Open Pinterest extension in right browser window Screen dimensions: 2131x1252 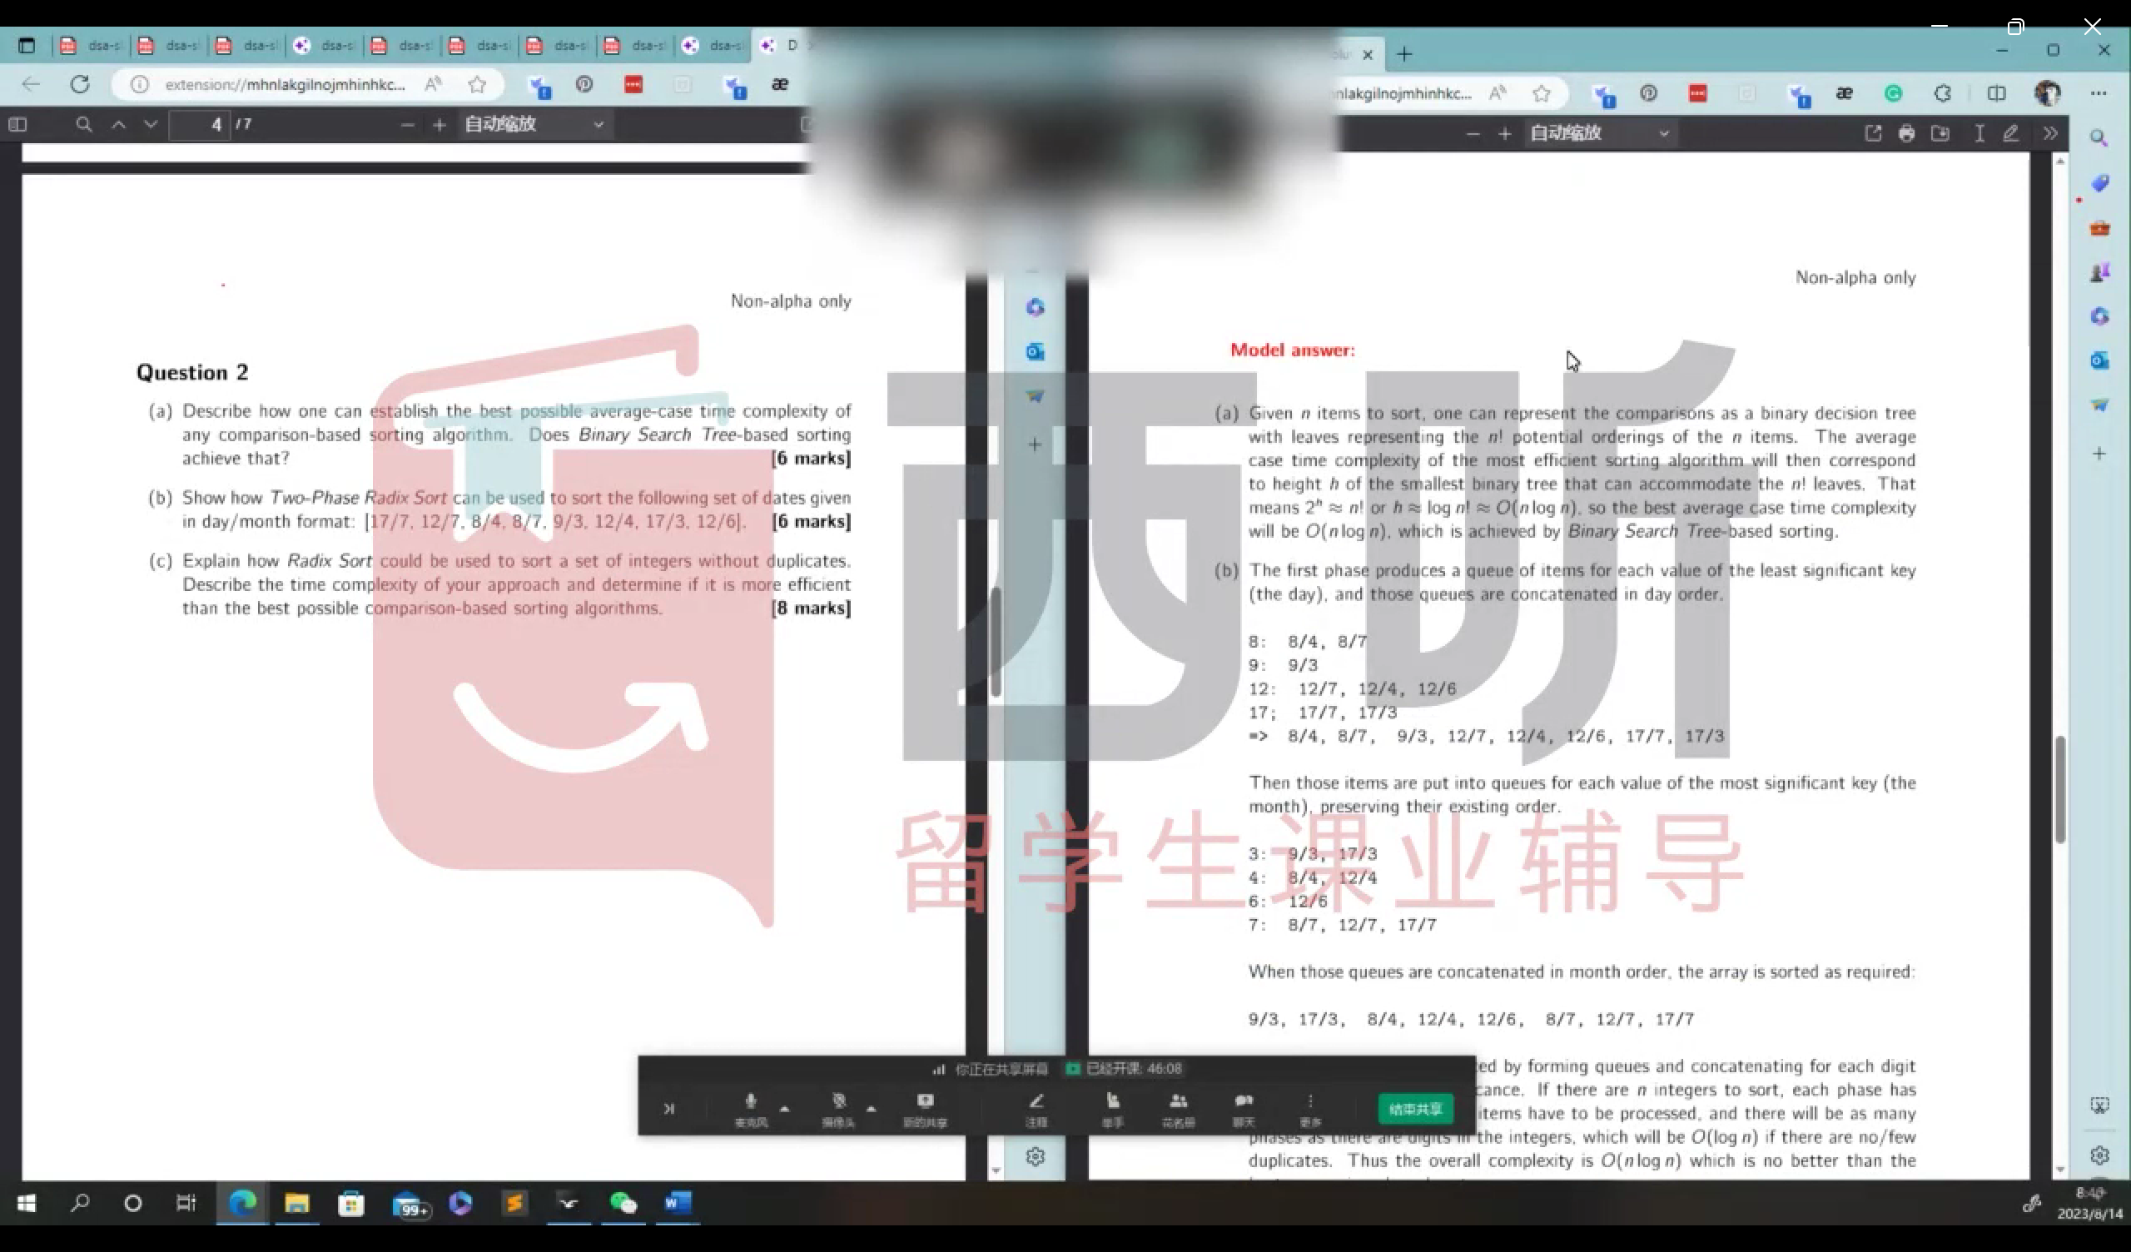[1648, 93]
